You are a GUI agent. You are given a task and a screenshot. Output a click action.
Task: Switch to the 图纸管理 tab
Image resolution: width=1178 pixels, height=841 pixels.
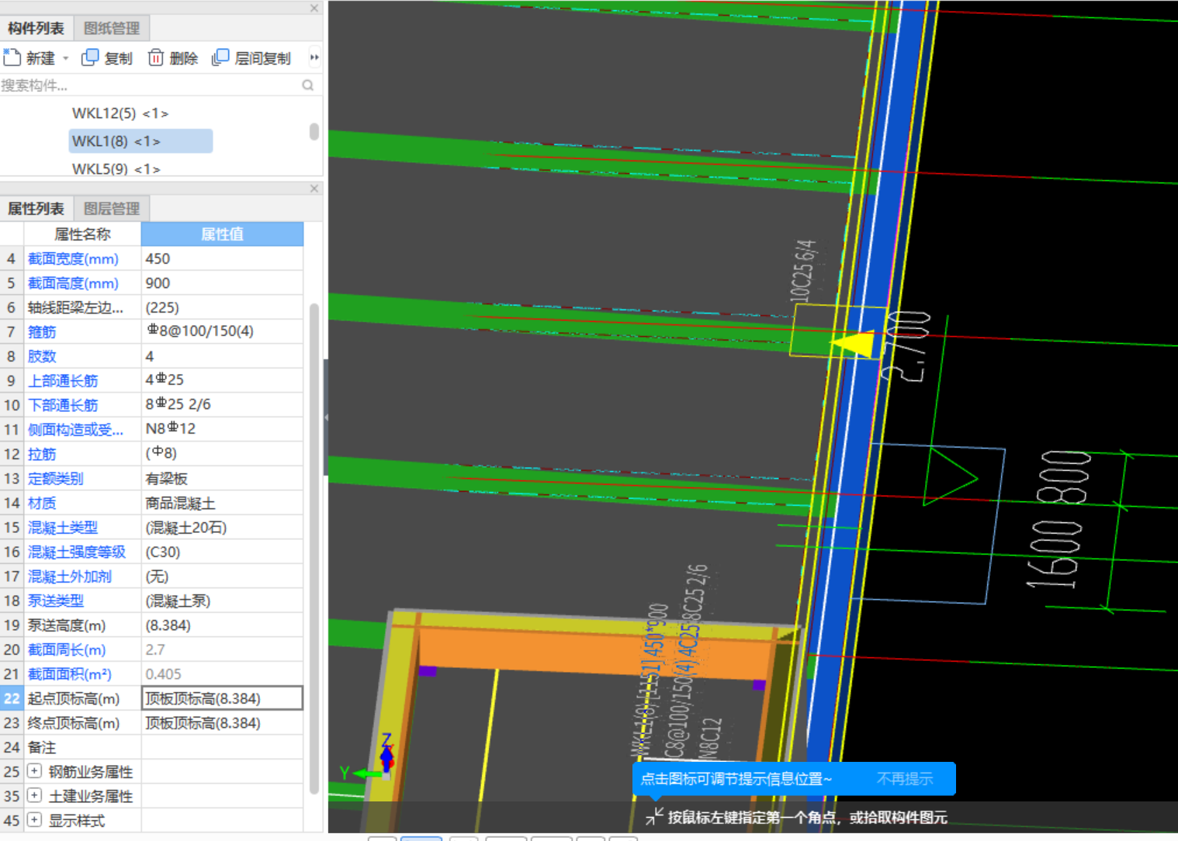(x=112, y=29)
